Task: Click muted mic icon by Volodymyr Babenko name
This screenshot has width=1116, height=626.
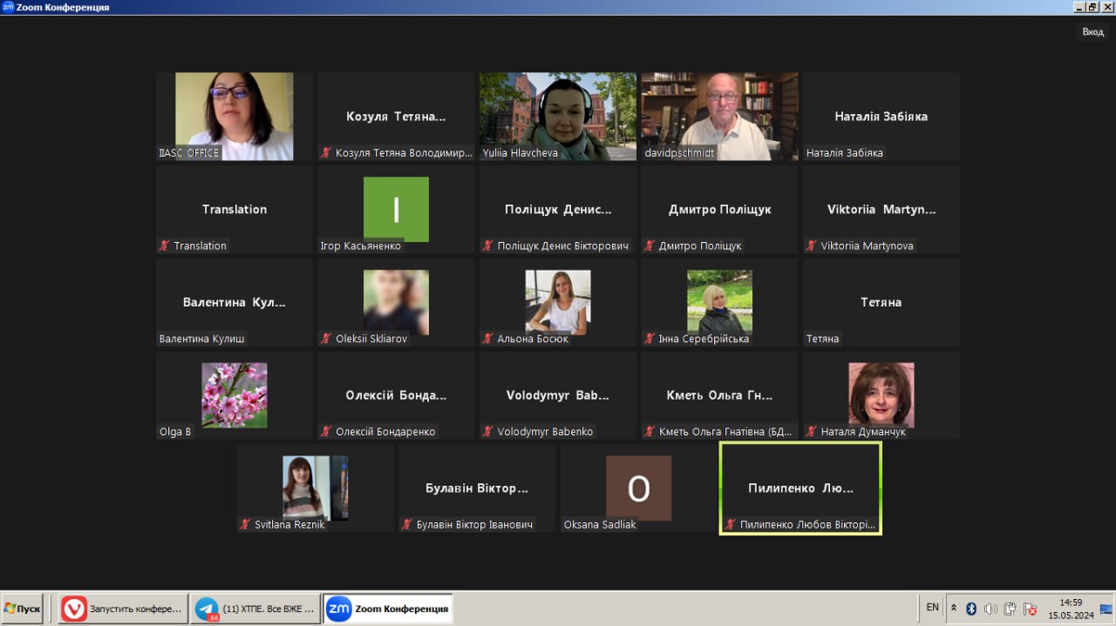Action: [x=487, y=432]
